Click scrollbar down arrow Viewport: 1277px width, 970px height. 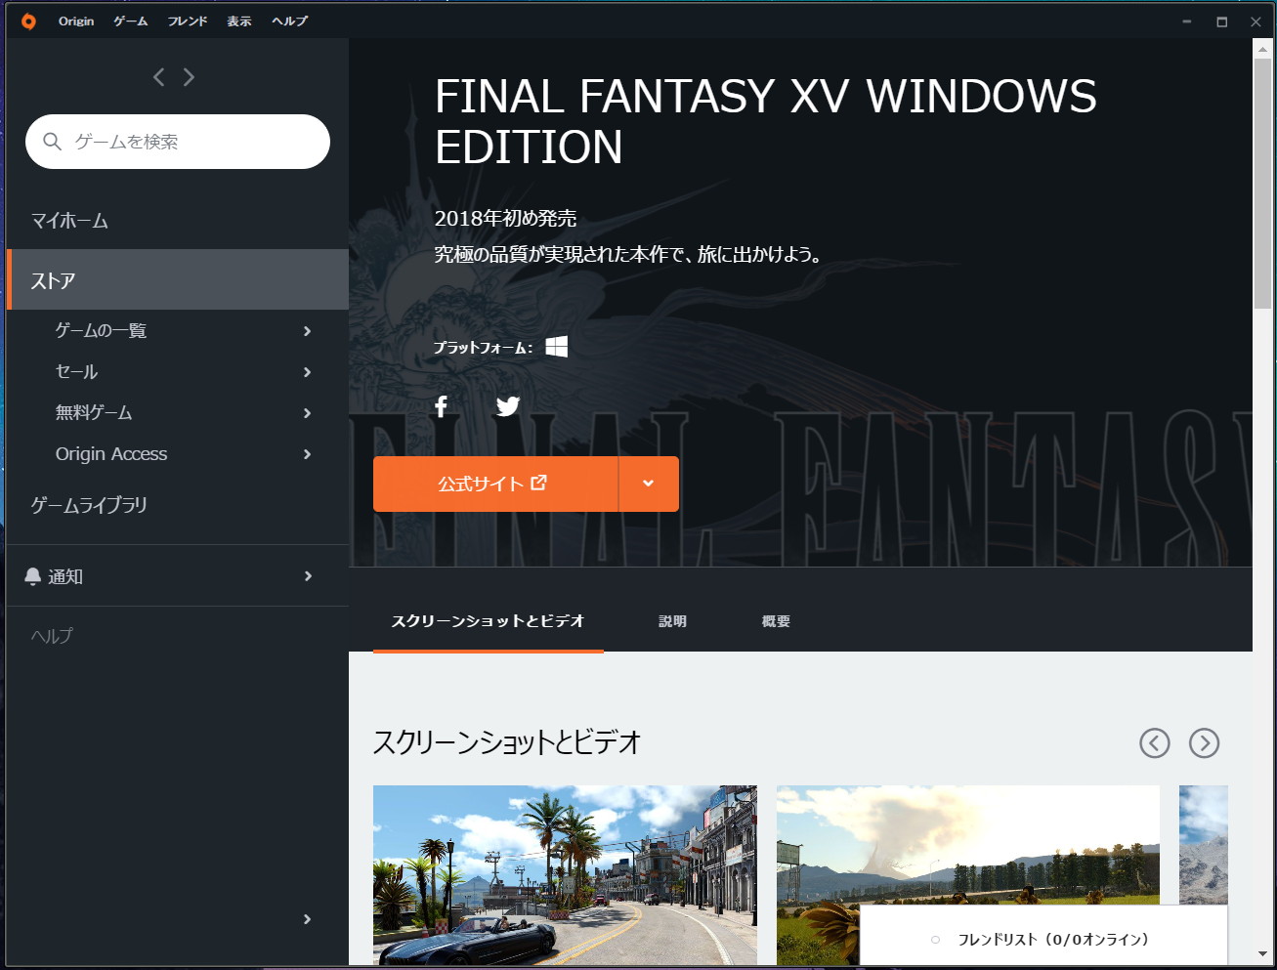click(1262, 954)
